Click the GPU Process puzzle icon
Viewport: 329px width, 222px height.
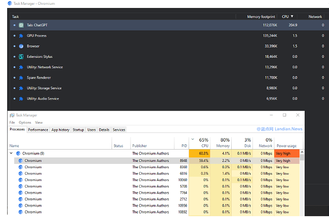(x=21, y=36)
